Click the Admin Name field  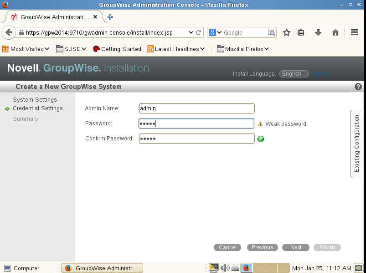tap(196, 108)
